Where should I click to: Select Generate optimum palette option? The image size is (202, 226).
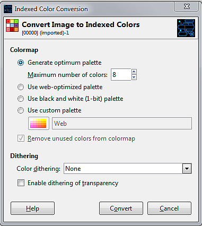click(21, 63)
